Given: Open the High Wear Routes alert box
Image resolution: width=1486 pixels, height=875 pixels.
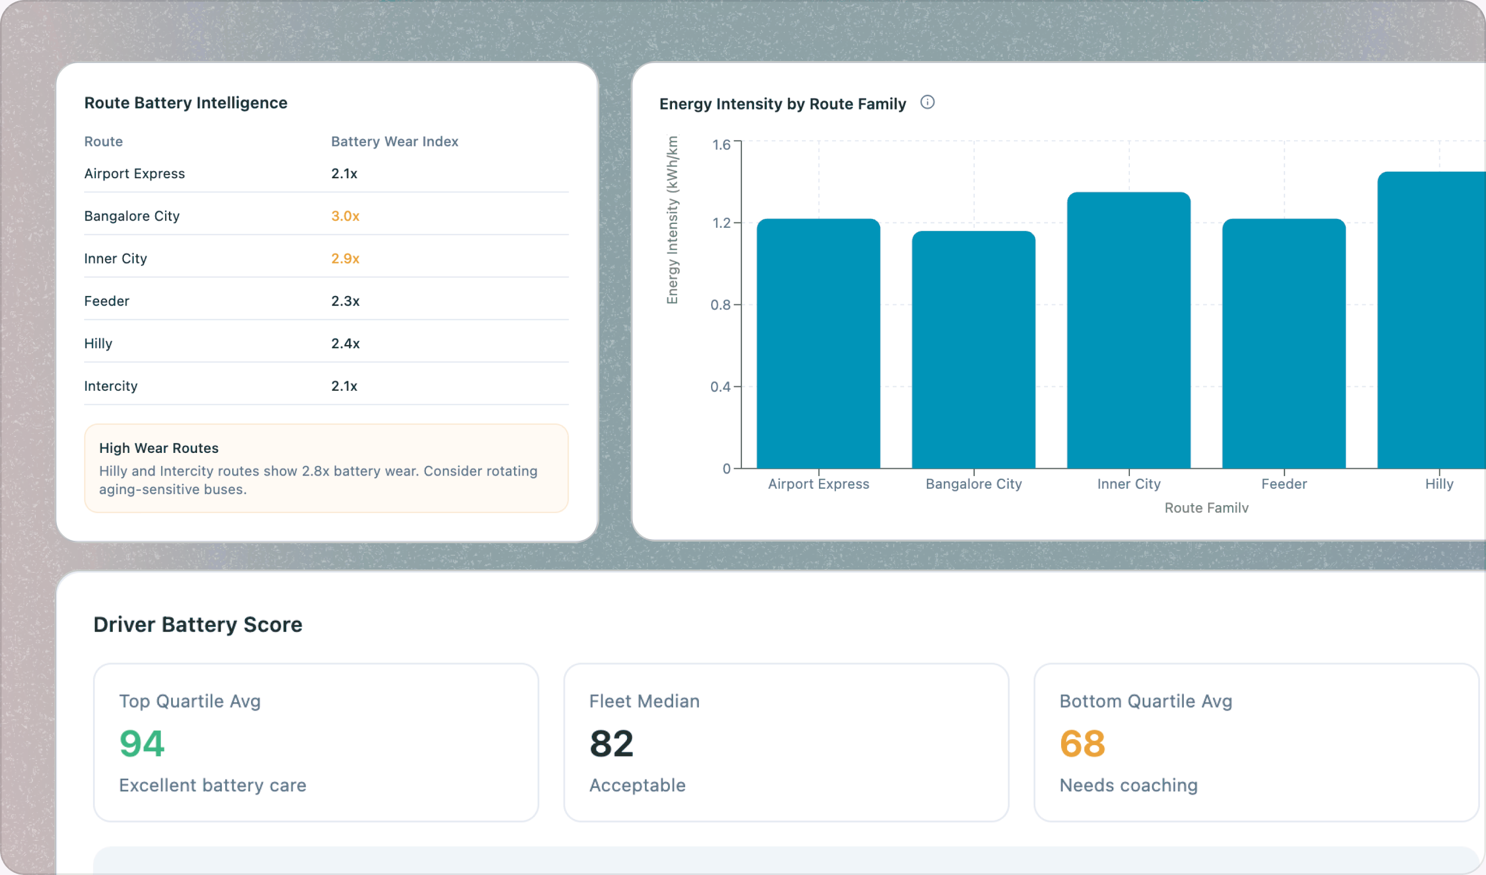Looking at the screenshot, I should pos(326,468).
